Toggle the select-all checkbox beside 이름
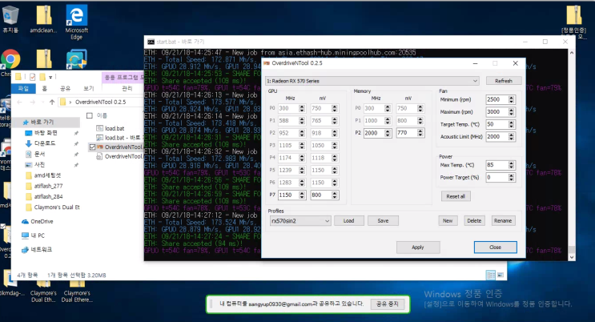595x322 pixels. coord(90,115)
